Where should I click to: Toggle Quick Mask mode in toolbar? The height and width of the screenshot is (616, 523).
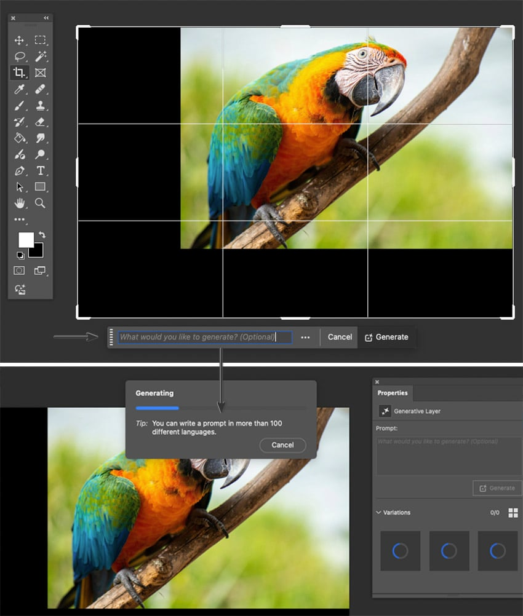point(20,270)
